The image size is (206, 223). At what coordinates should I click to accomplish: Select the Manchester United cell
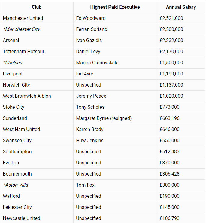[x=37, y=18]
